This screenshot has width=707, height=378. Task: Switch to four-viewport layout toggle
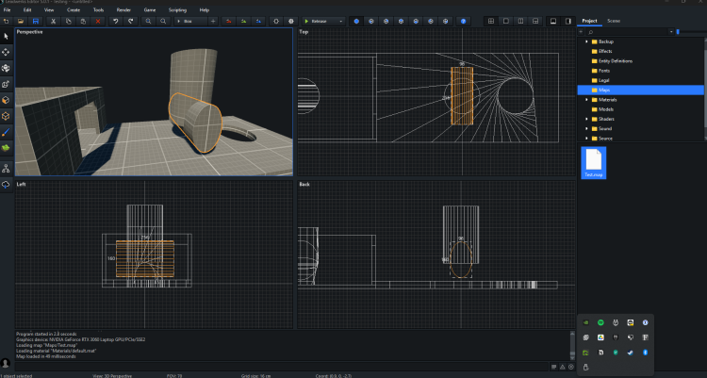pyautogui.click(x=491, y=20)
